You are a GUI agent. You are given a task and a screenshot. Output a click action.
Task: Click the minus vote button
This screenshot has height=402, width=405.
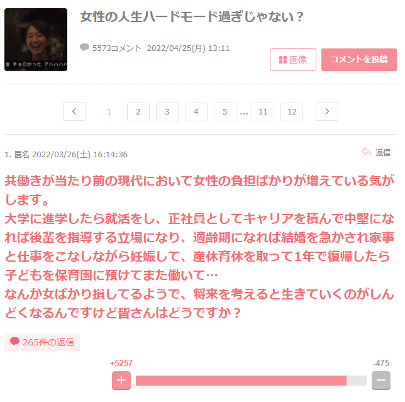point(380,381)
